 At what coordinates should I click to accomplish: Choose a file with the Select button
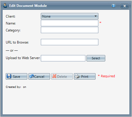[96, 58]
